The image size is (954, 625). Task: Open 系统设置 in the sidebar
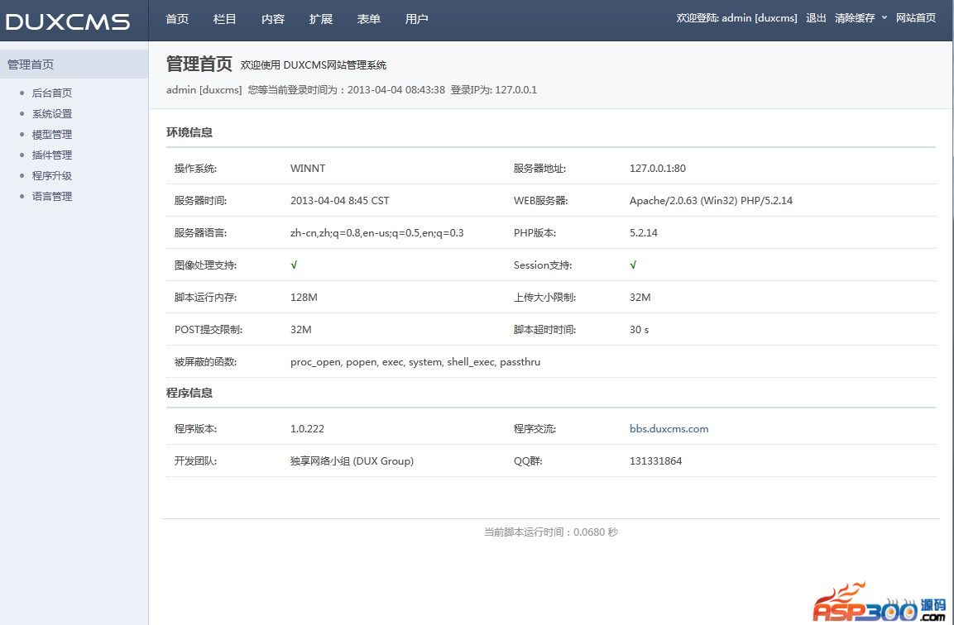click(52, 114)
